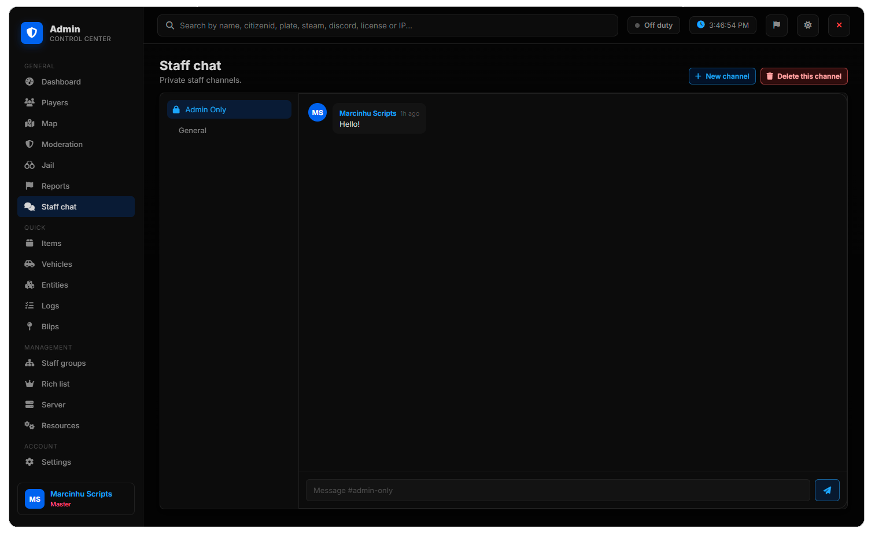Click the bug icon button in top bar

[x=808, y=25]
